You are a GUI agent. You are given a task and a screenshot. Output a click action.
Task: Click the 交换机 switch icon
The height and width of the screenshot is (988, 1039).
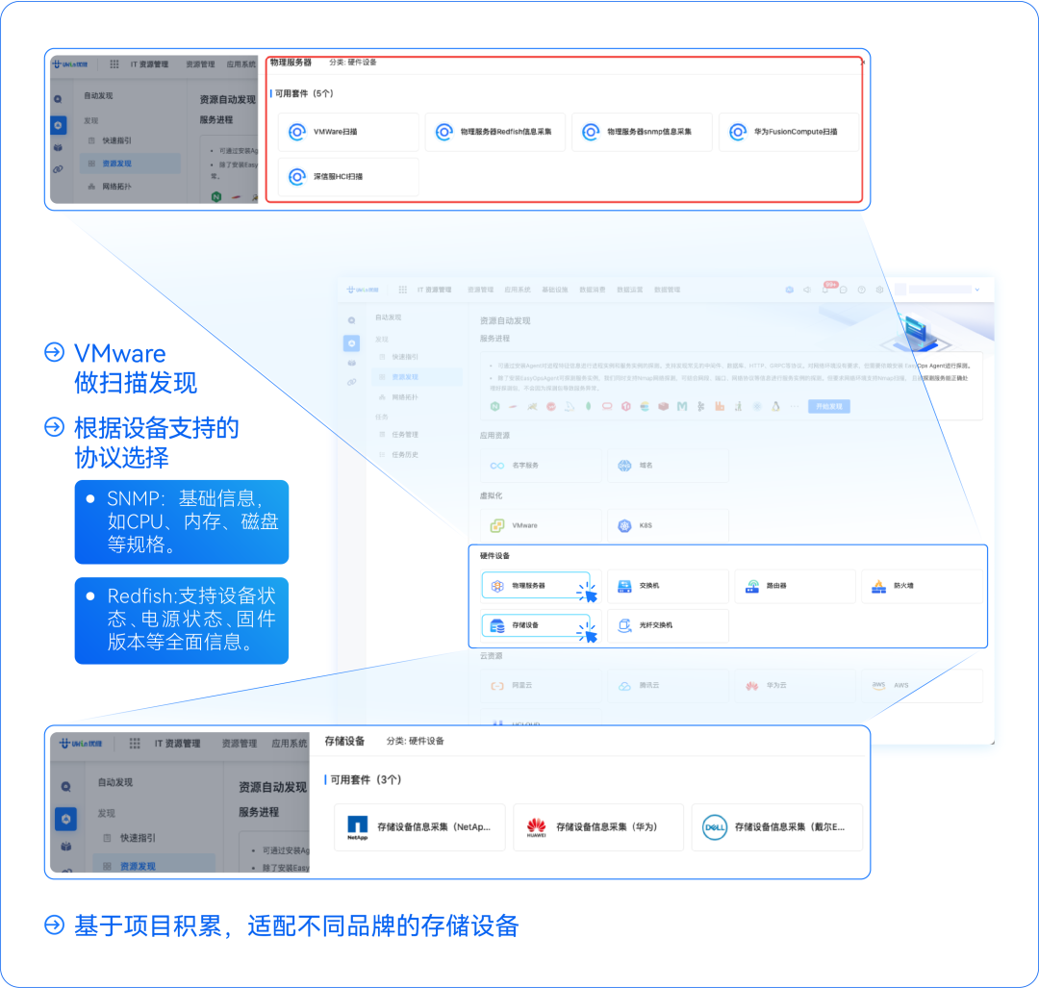point(625,586)
